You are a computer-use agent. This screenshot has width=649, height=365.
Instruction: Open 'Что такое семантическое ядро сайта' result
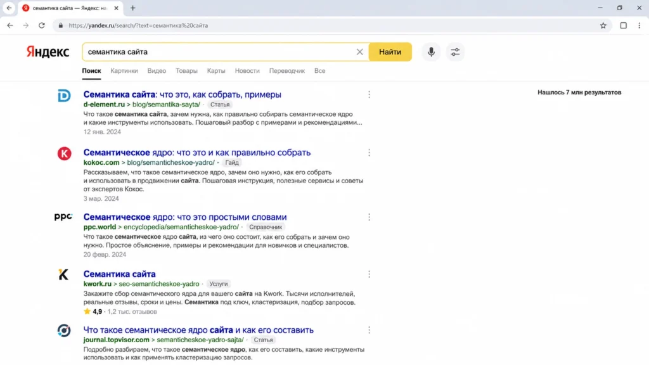(198, 330)
